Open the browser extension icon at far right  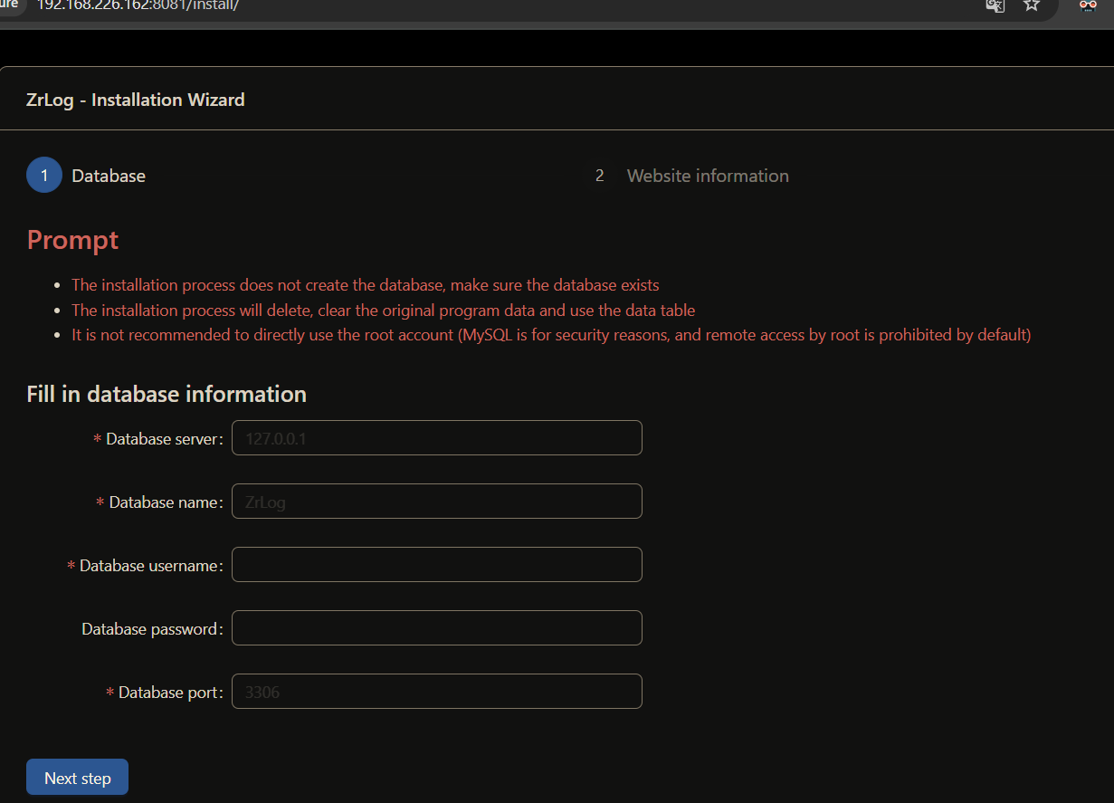pyautogui.click(x=1088, y=5)
